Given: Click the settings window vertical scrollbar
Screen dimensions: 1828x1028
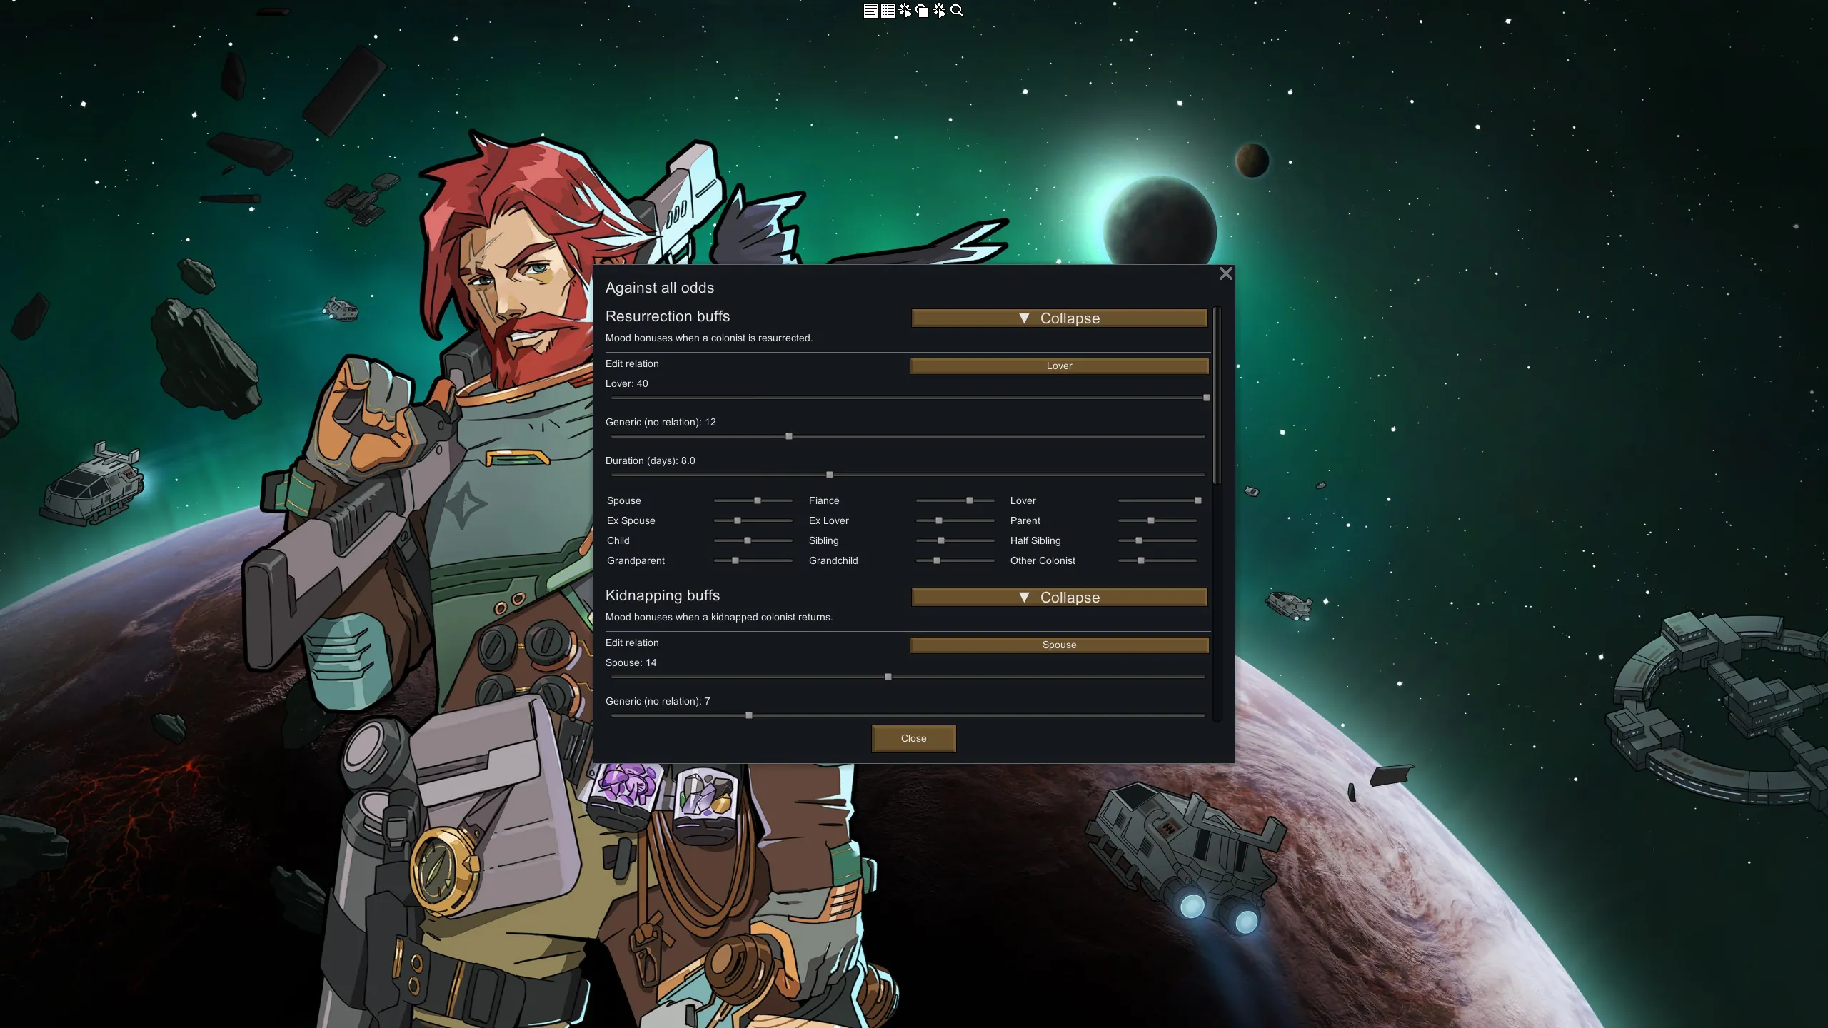Looking at the screenshot, I should pyautogui.click(x=1217, y=397).
